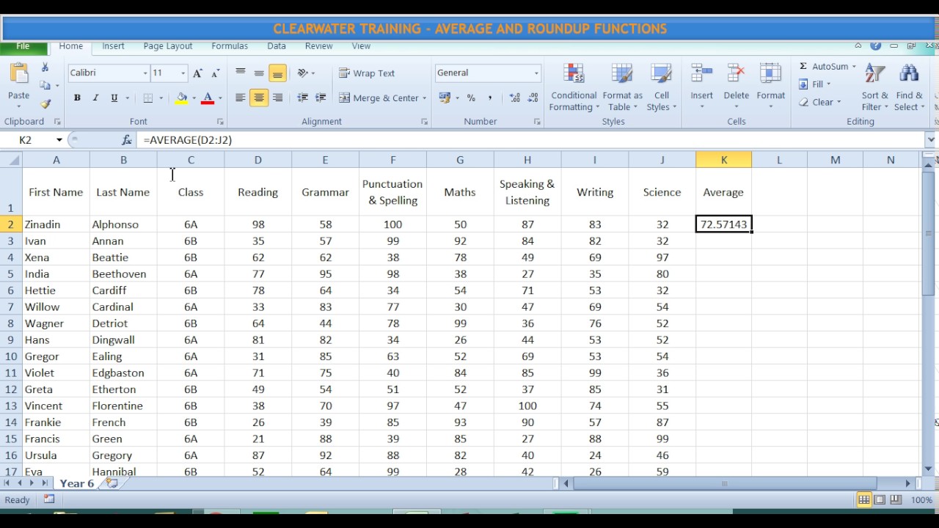939x528 pixels.
Task: Apply Percent Style formatting
Action: point(471,98)
